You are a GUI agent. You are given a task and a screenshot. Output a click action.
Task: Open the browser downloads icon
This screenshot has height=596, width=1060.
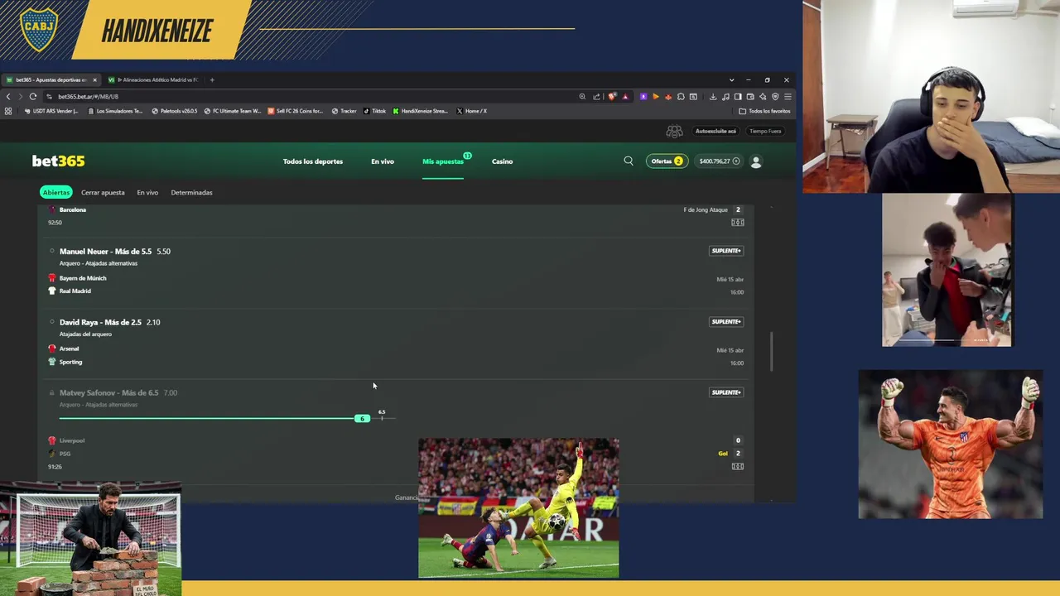pyautogui.click(x=713, y=96)
